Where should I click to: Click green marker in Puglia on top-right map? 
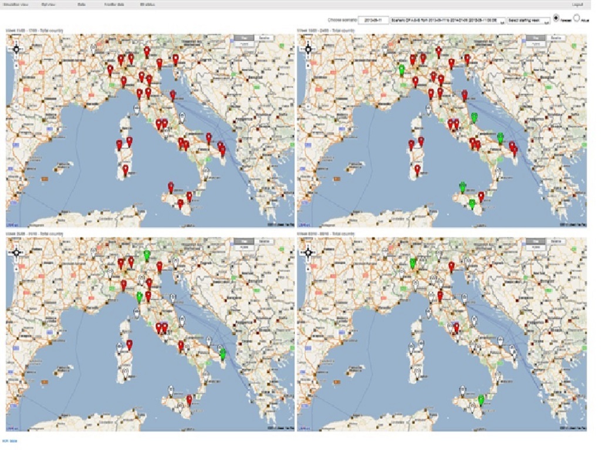tap(500, 138)
